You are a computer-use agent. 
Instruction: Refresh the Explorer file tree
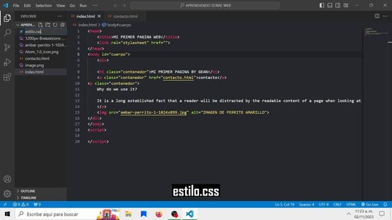coord(55,24)
